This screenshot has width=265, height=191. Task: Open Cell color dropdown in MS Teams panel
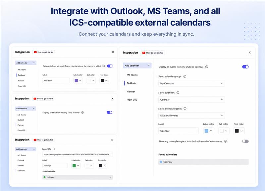click(91, 80)
